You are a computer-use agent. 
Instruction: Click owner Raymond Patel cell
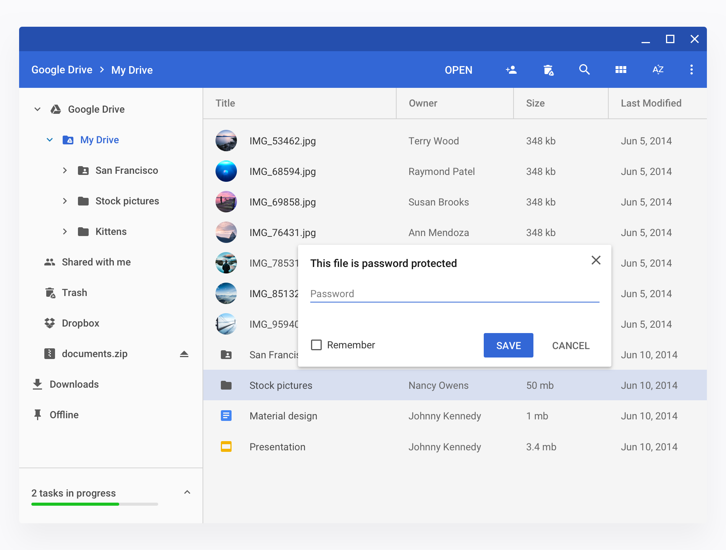pyautogui.click(x=442, y=171)
